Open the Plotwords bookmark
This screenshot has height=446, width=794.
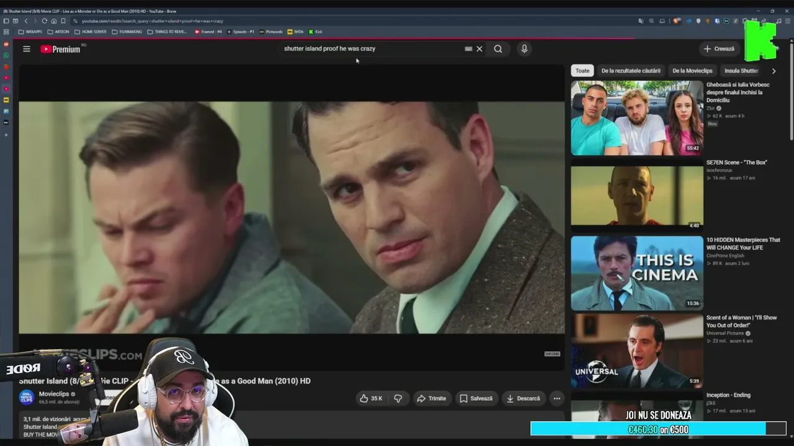pos(271,32)
